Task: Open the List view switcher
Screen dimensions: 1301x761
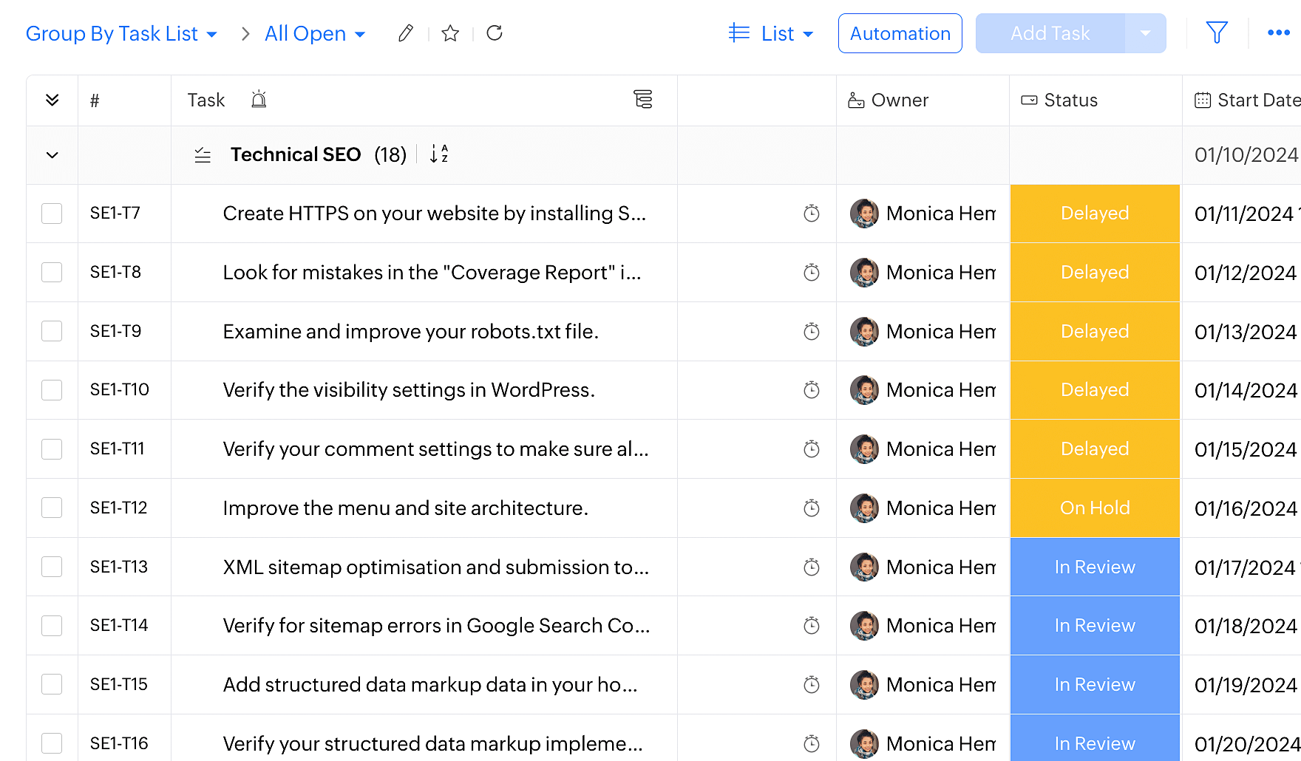Action: click(x=771, y=34)
